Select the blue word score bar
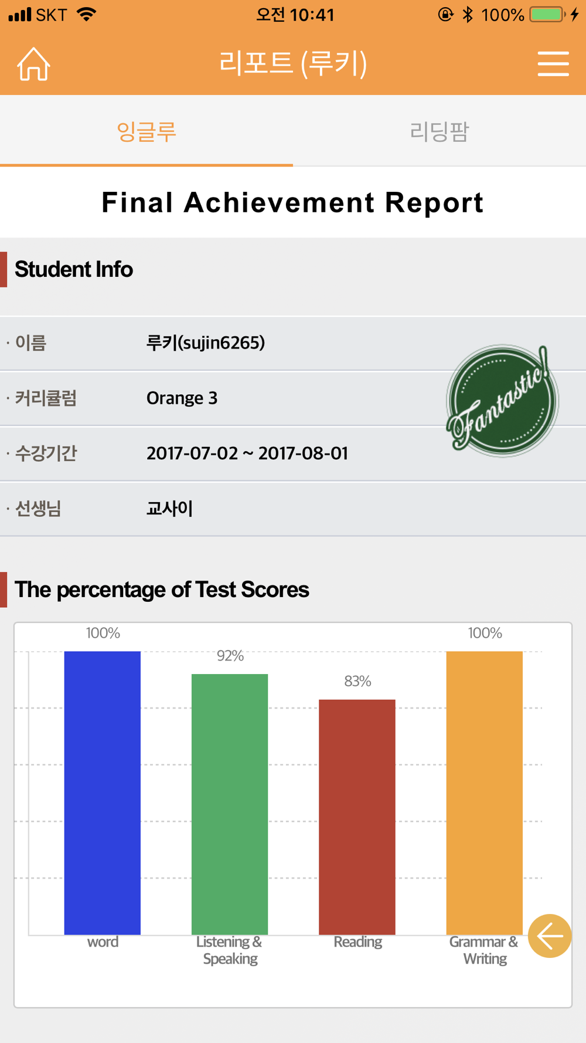Screen dimensions: 586x1043 (x=103, y=793)
